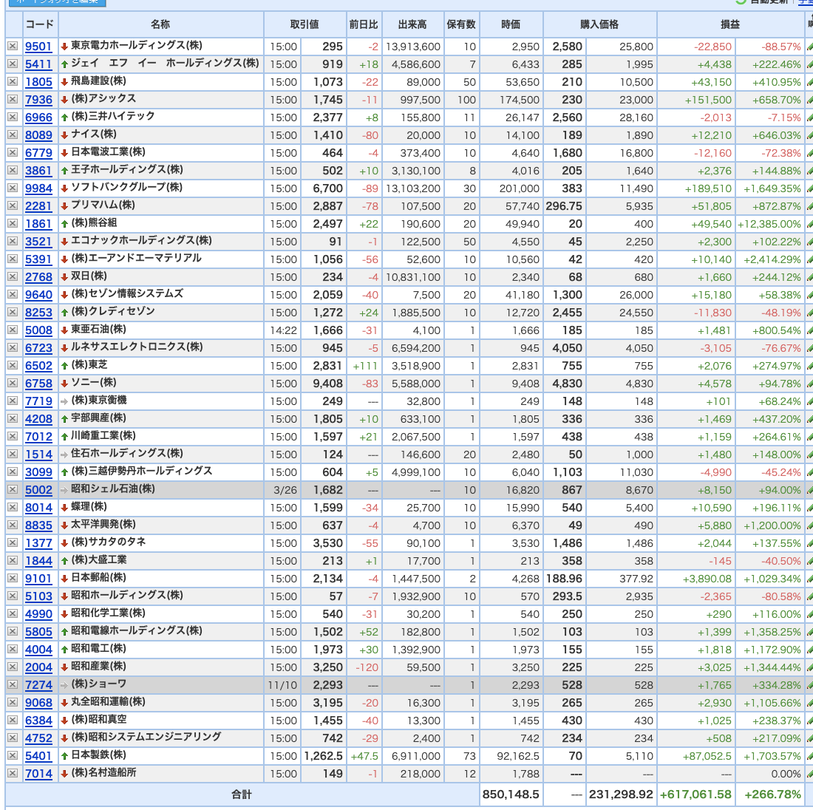Click the 名称 column header

point(160,24)
